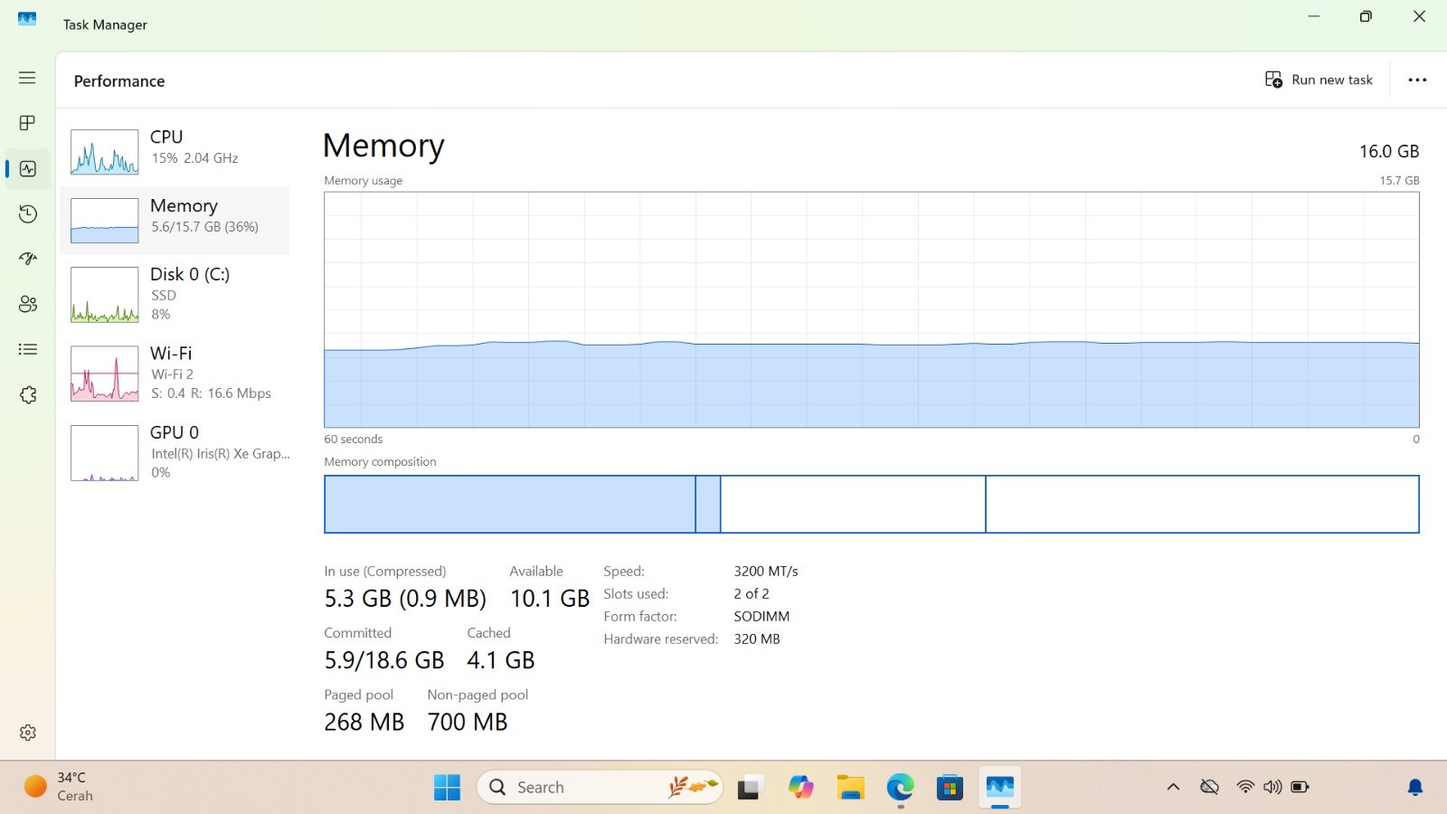Open the Services page puzzle icon
The width and height of the screenshot is (1447, 814).
pos(27,395)
